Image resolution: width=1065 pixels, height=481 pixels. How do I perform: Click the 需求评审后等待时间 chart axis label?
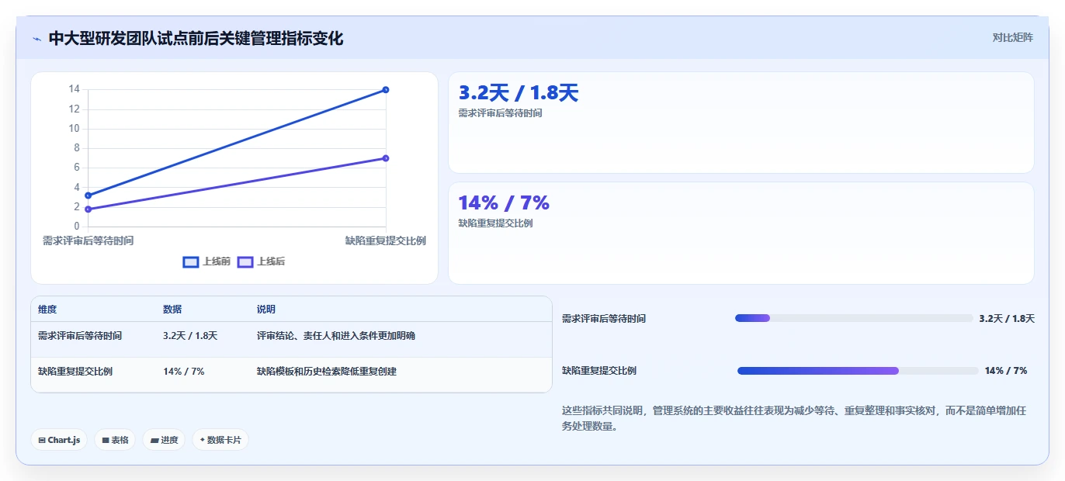pyautogui.click(x=88, y=240)
